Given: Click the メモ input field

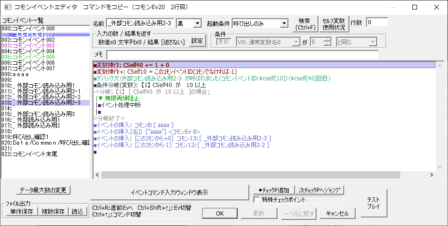Looking at the screenshot, I should click(x=242, y=55).
